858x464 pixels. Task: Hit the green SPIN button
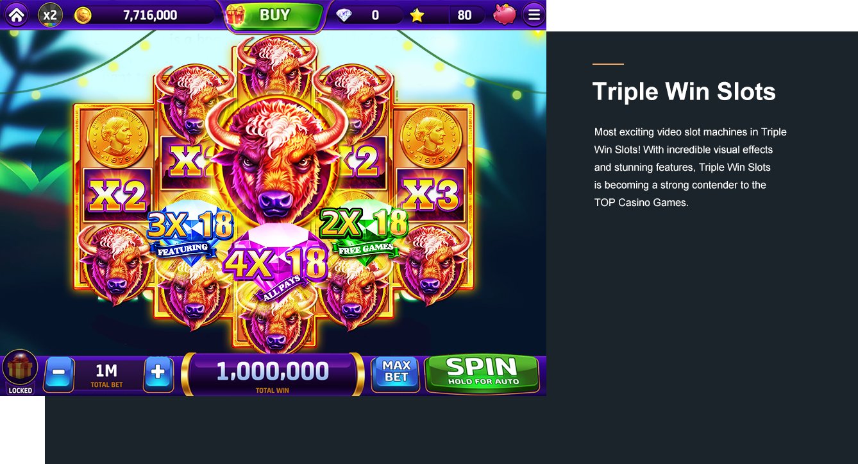[x=482, y=373]
